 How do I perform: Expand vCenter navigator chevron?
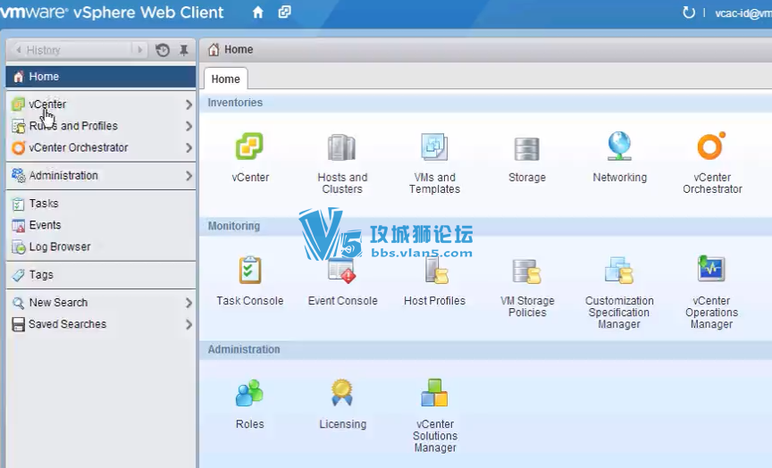189,104
